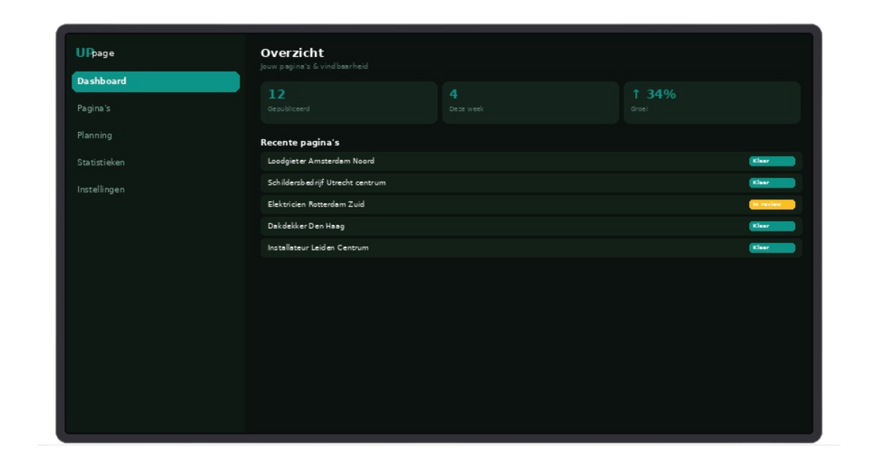Screen dimensions: 877x460
Task: Click Klaar badge for Loodgieter Amsterdam Noord
Action: tap(772, 161)
